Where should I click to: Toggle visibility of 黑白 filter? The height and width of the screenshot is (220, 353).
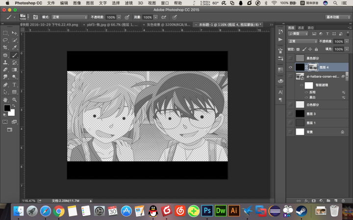pyautogui.click(x=306, y=97)
